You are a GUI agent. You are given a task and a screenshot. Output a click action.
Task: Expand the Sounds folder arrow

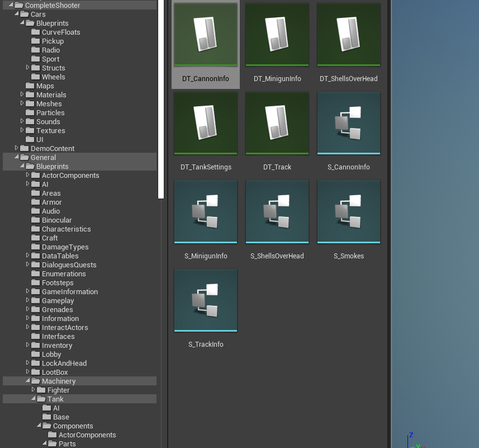click(x=22, y=121)
